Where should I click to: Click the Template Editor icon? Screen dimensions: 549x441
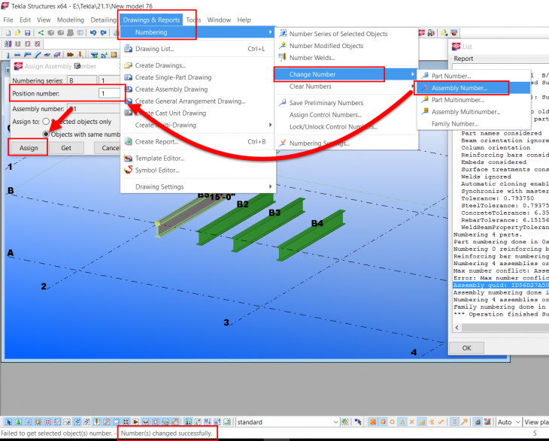tap(127, 159)
